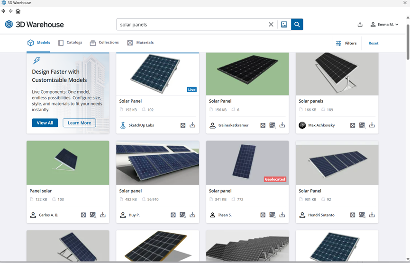This screenshot has width=410, height=263.
Task: Click the Learn More button
Action: coord(79,123)
